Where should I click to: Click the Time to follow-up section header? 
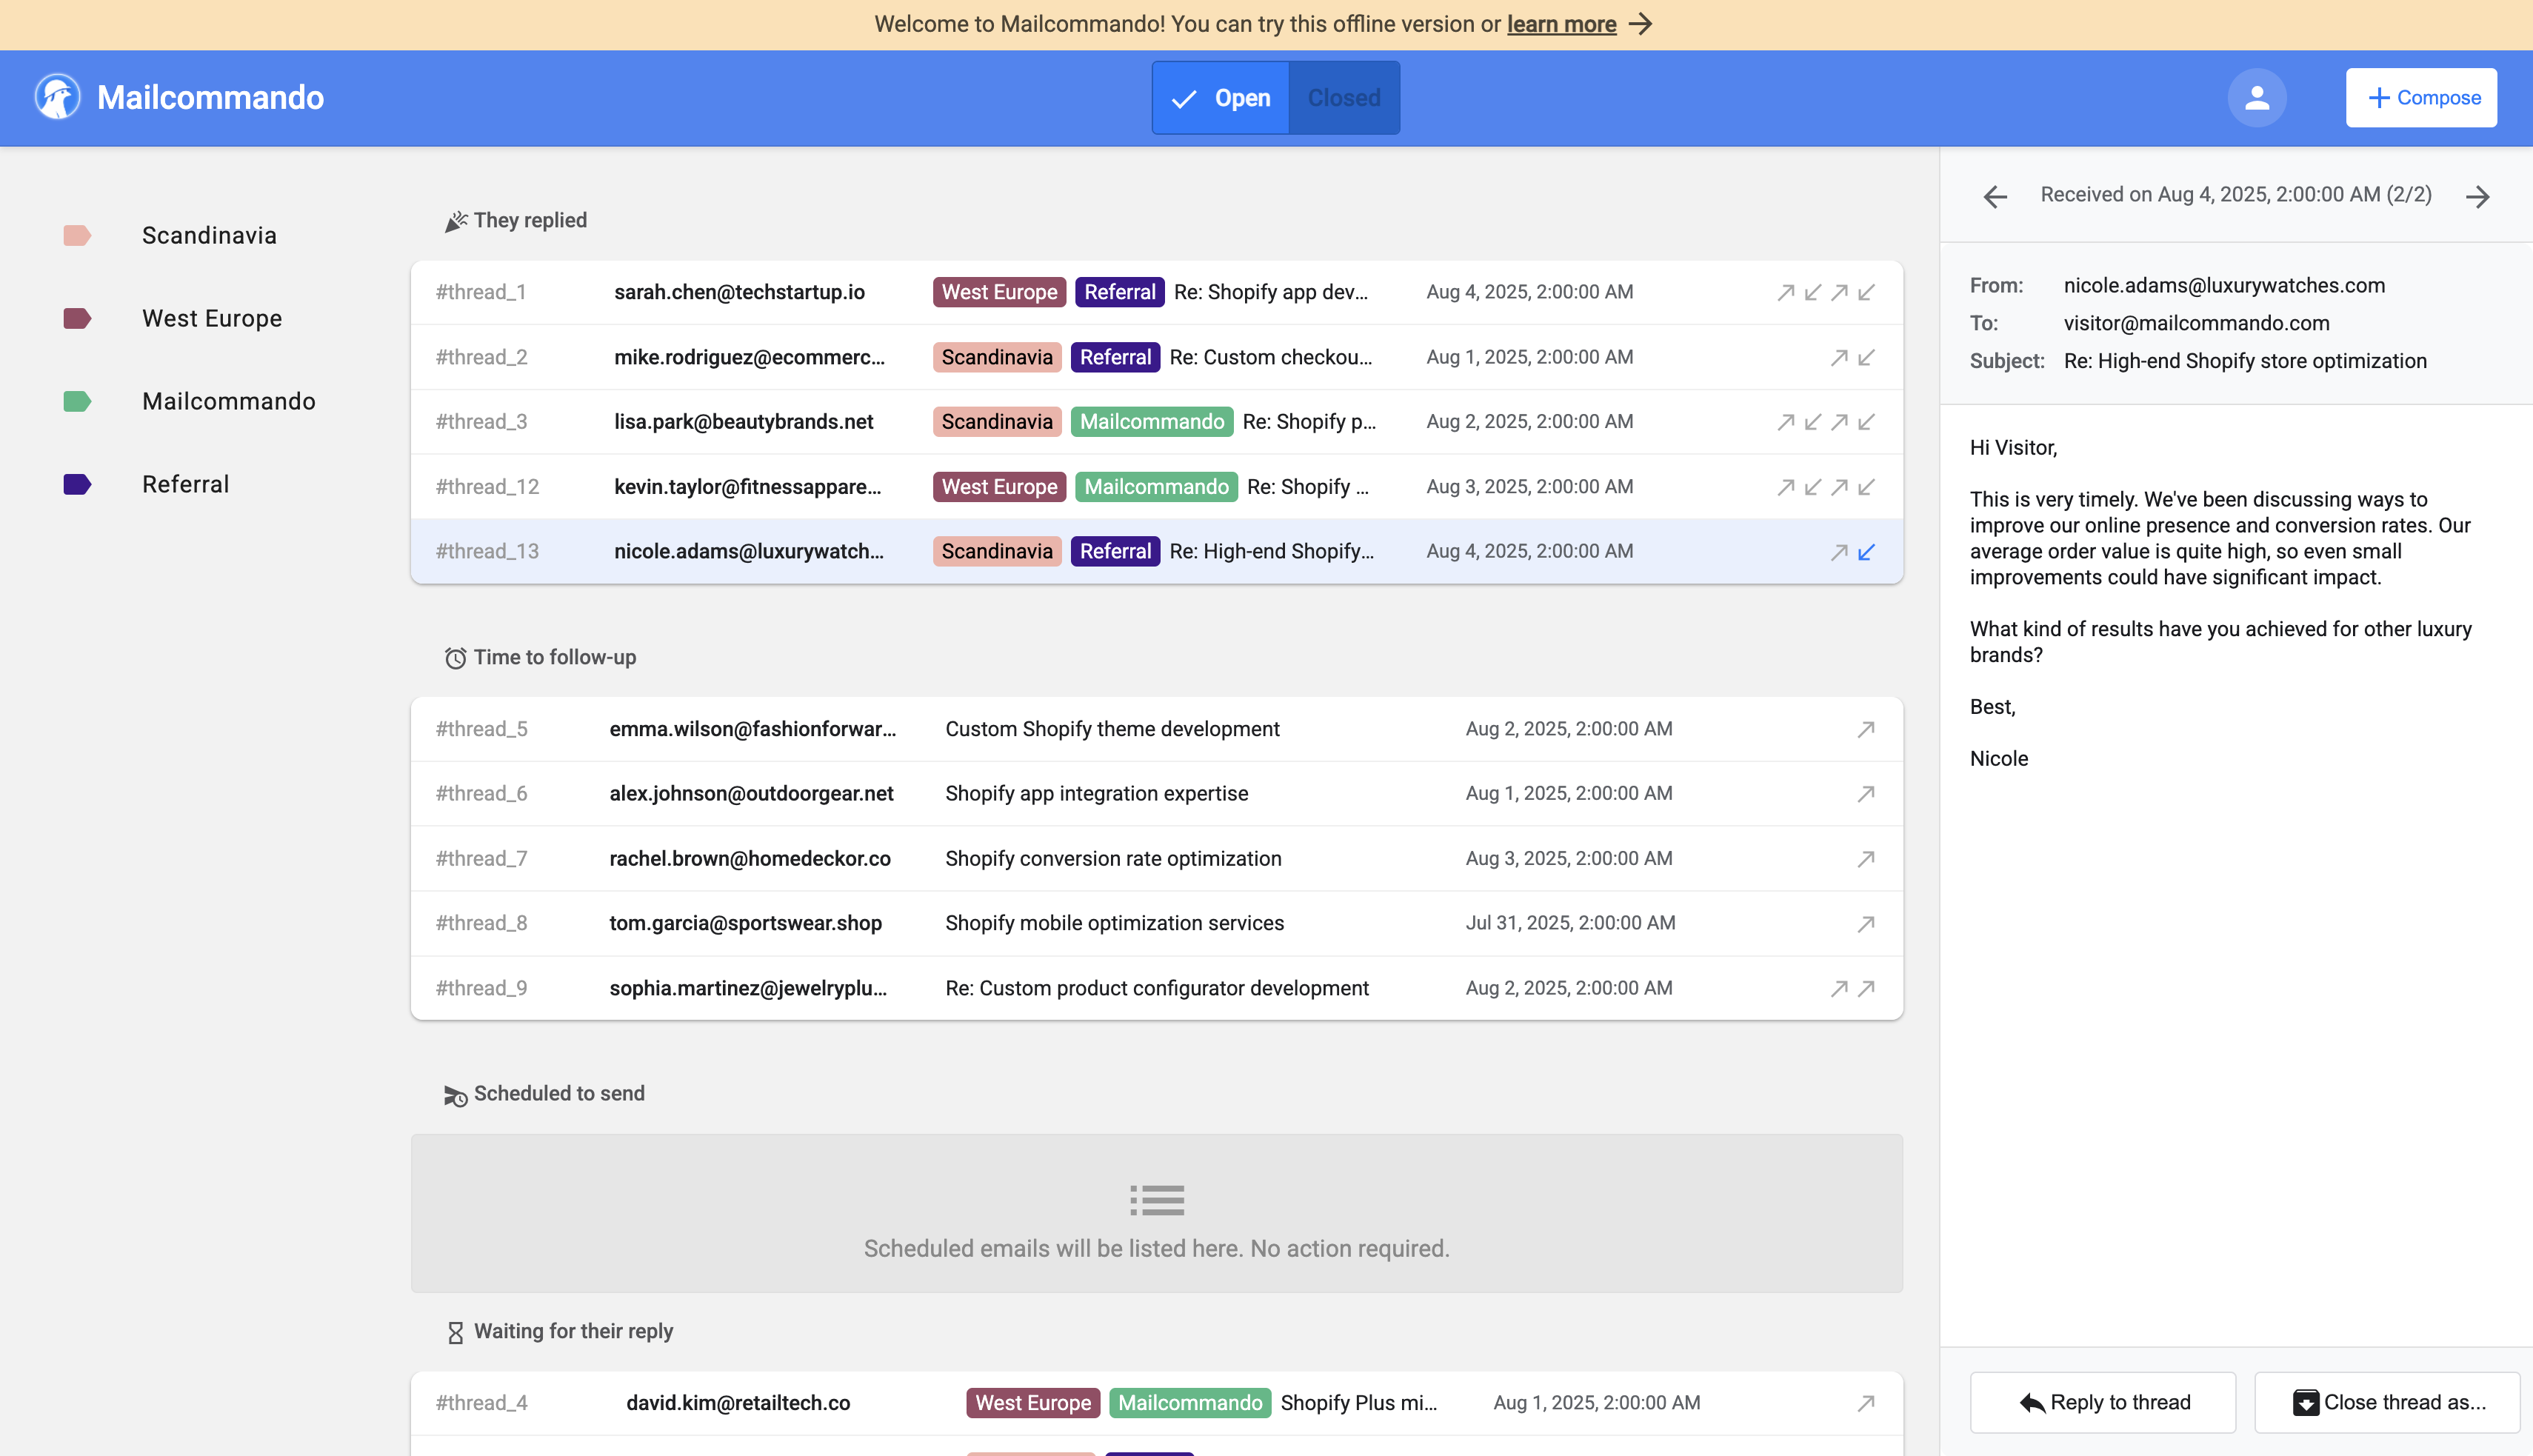553,657
